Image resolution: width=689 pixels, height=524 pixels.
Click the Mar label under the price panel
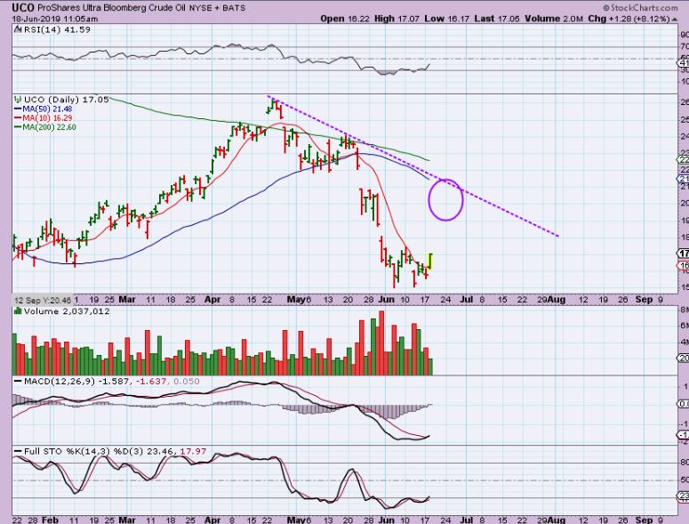[127, 300]
